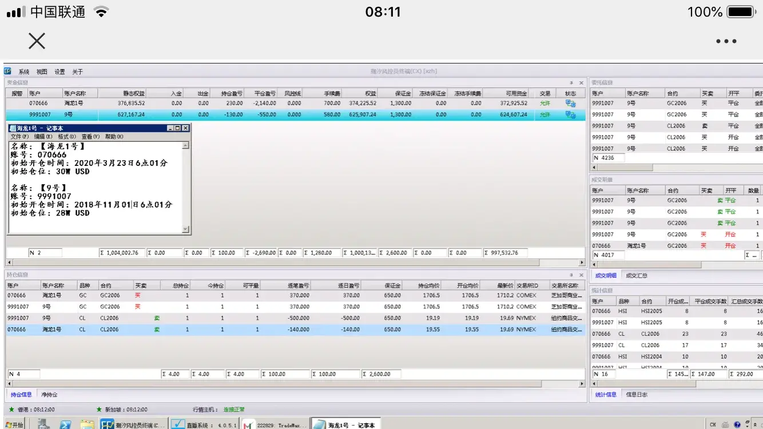Switch to the 信息日志 tab
This screenshot has height=429, width=763.
click(x=637, y=395)
